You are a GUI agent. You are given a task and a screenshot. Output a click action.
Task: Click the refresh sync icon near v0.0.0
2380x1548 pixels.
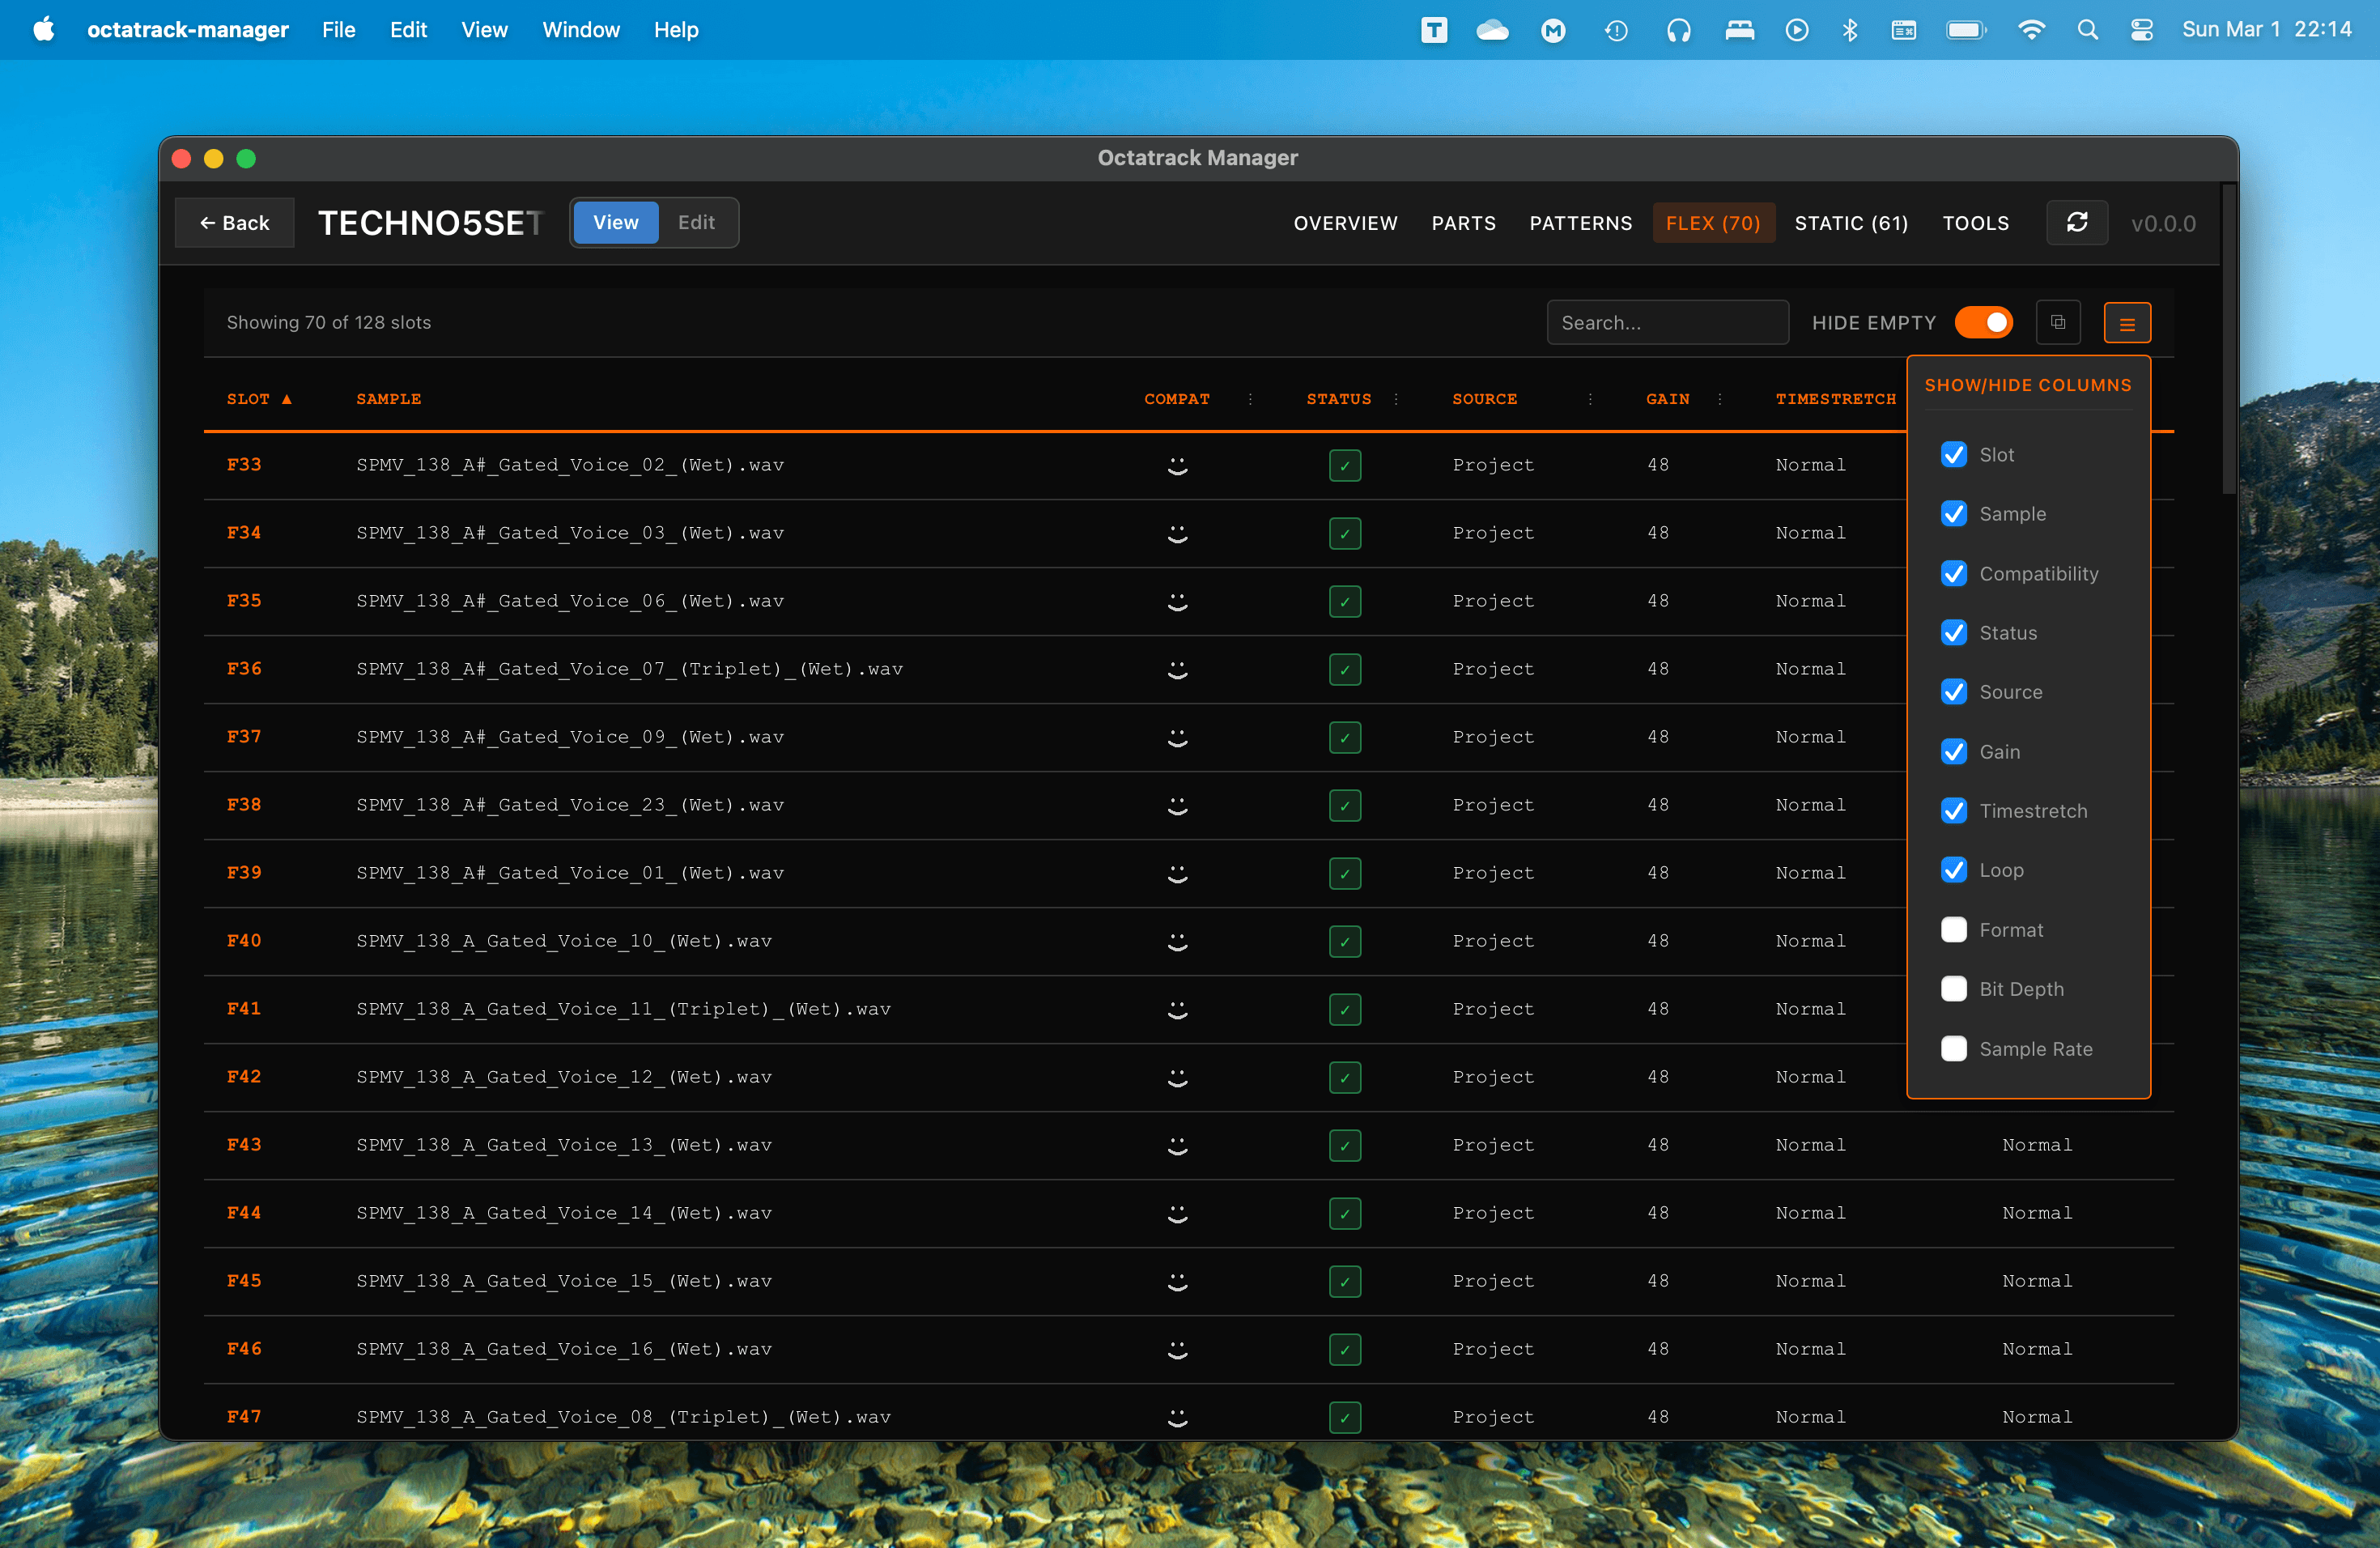click(x=2077, y=222)
